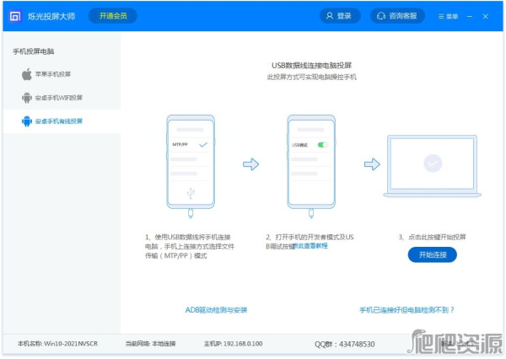This screenshot has width=506, height=359.
Task: Contact support via 咨询客服 button
Action: [397, 16]
